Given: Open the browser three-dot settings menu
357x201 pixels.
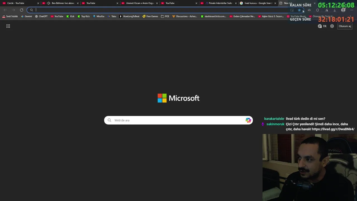Looking at the screenshot, I should (352, 10).
